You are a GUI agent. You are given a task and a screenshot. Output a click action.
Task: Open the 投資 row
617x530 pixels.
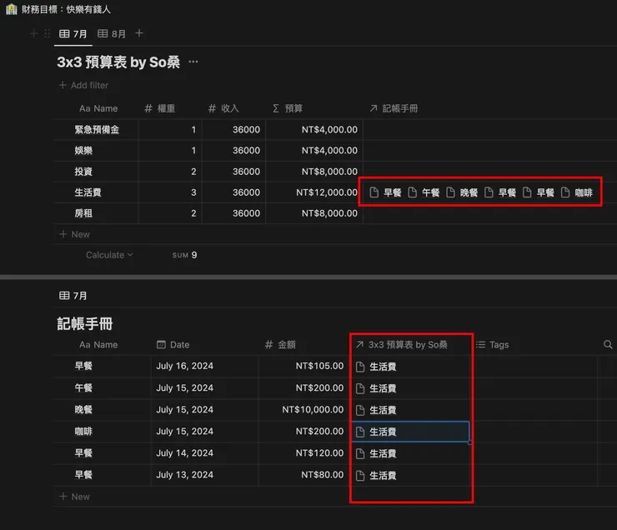(83, 172)
